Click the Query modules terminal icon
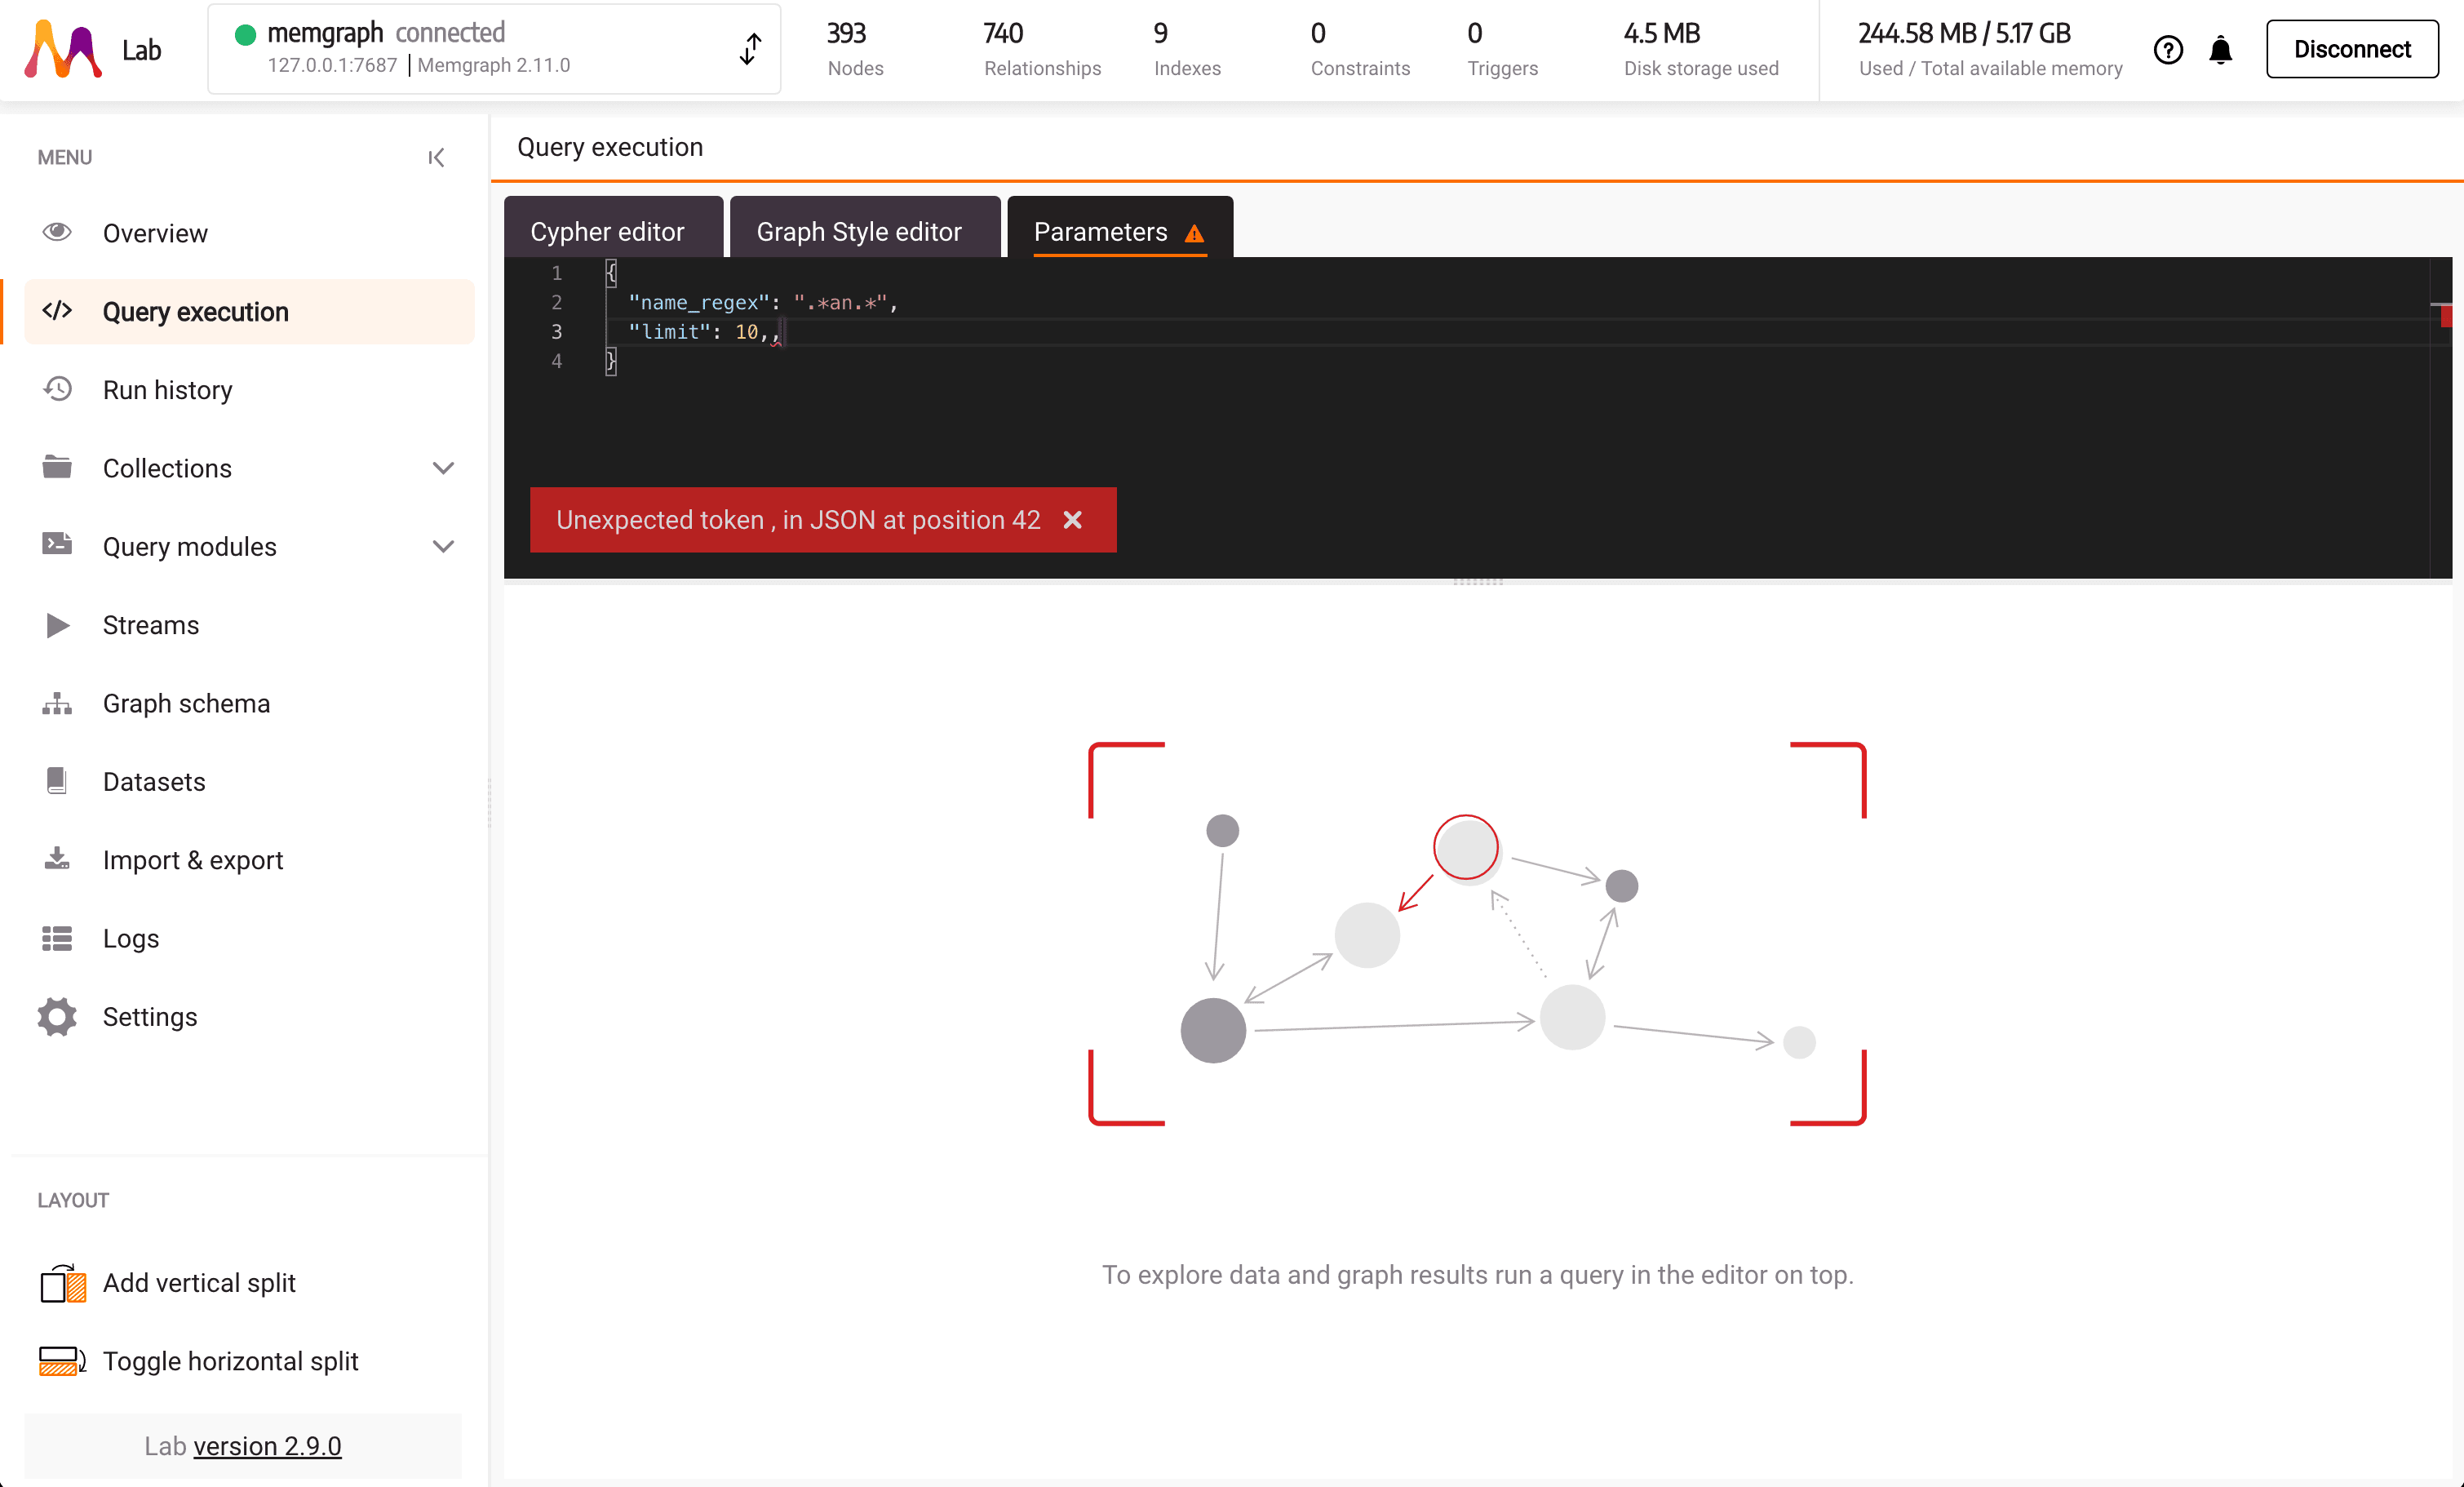Image resolution: width=2464 pixels, height=1487 pixels. tap(57, 545)
